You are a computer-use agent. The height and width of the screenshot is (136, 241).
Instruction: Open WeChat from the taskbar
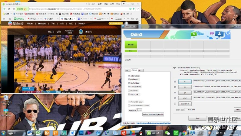point(167,133)
